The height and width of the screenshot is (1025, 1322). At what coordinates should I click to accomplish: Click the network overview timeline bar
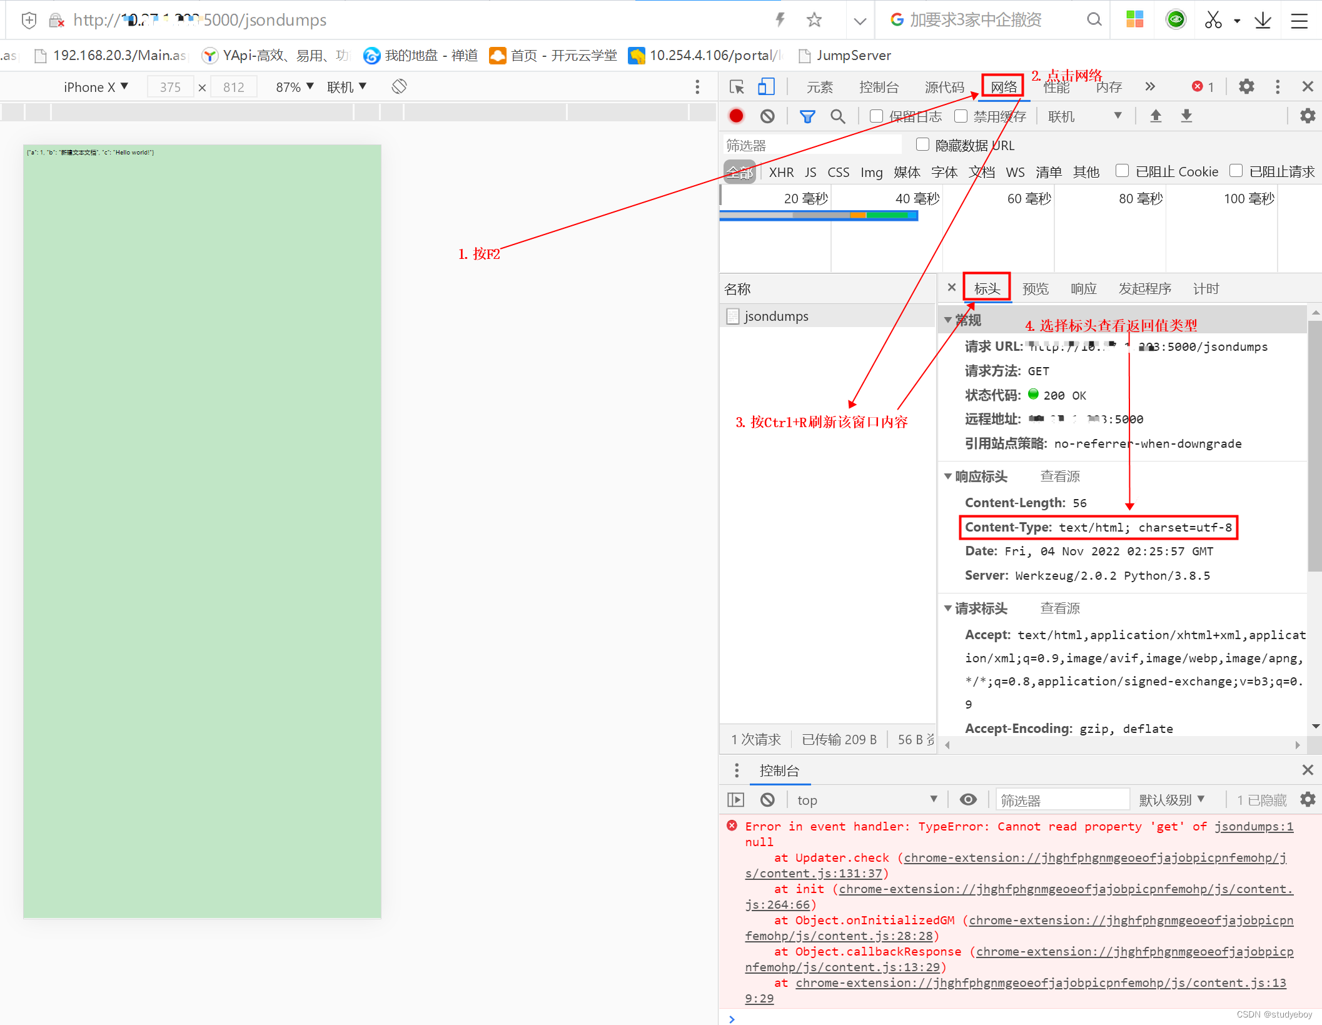(819, 216)
